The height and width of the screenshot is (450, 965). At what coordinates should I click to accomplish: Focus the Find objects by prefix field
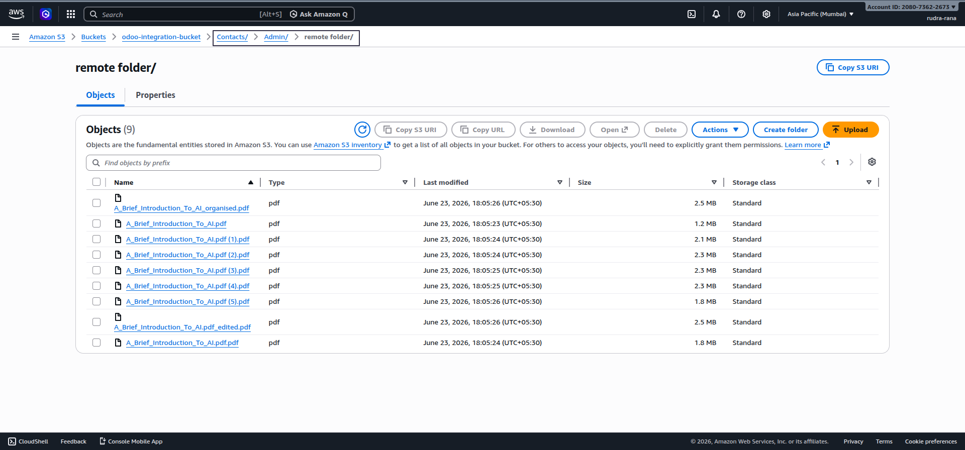(233, 163)
